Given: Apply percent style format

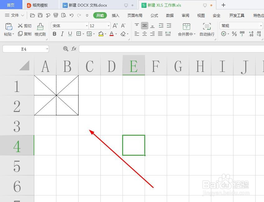Looking at the screenshot, I should [234, 34].
